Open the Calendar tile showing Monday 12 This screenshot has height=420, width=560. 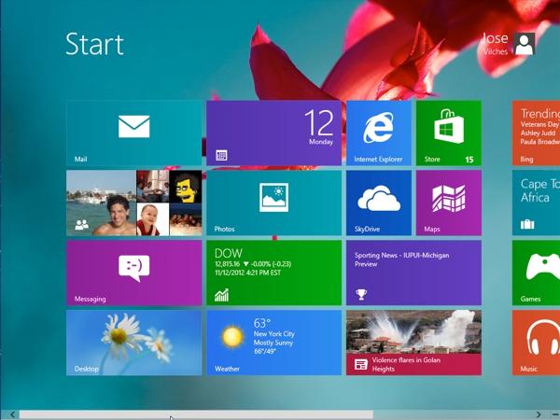click(x=273, y=133)
